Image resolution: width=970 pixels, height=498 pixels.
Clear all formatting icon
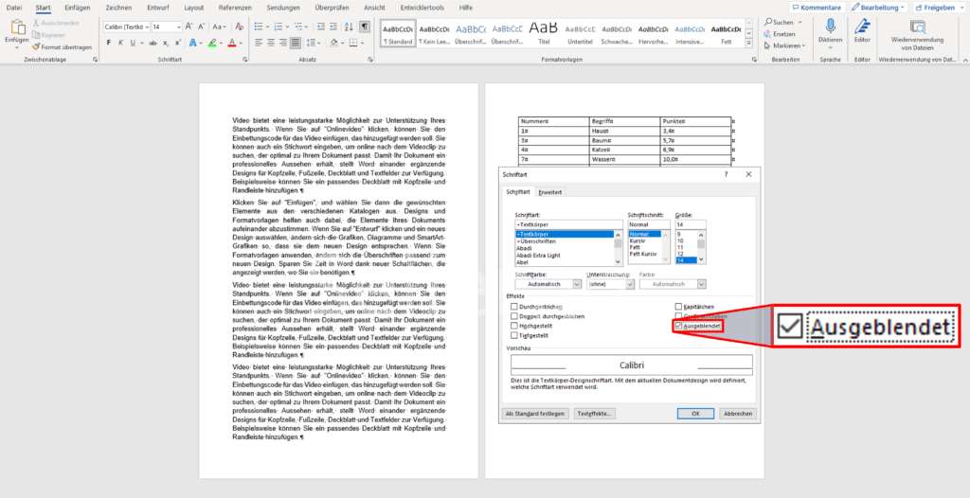[240, 27]
